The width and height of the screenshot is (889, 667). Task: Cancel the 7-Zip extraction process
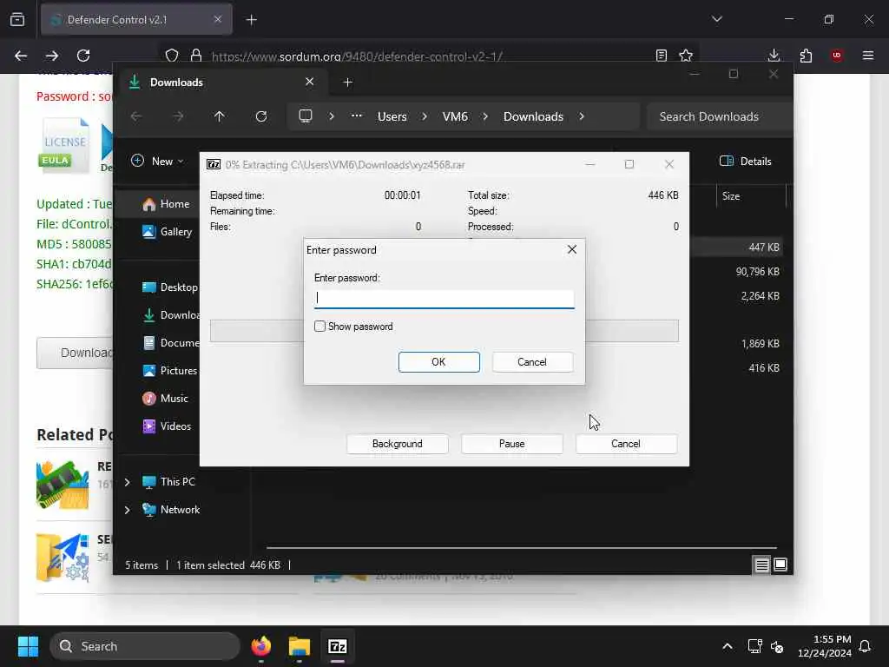click(x=626, y=444)
